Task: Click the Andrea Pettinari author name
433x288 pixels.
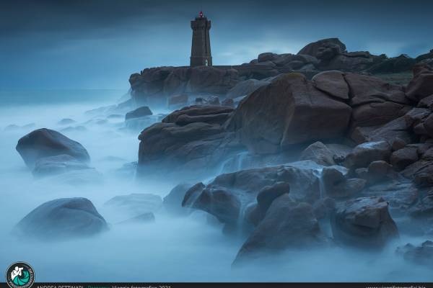Action: point(61,286)
